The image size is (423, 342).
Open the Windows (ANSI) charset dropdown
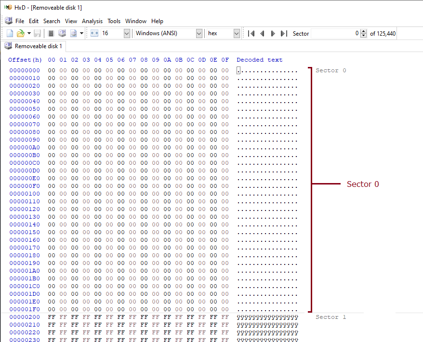pos(199,33)
